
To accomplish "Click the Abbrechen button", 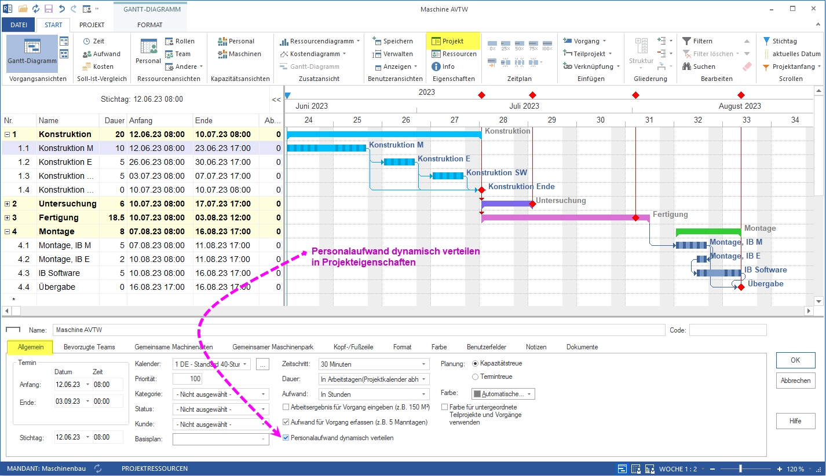I will (795, 381).
